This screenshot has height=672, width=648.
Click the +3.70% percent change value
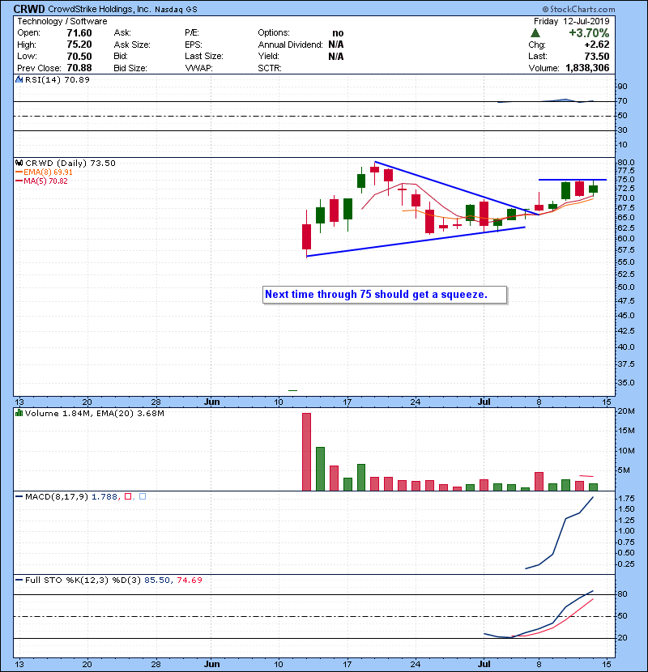589,33
